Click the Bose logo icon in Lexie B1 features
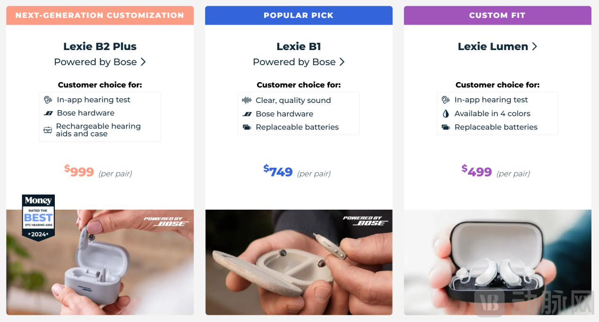Viewport: 599px width, 322px height. point(247,114)
